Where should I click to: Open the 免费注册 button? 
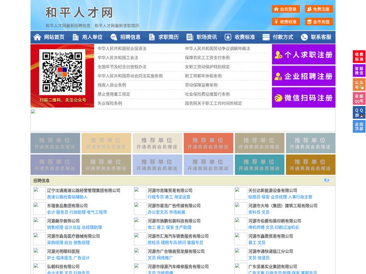tap(319, 9)
